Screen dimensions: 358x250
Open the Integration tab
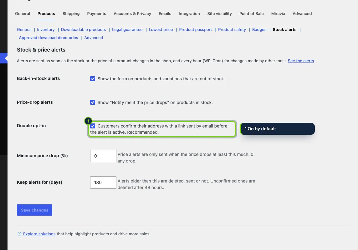pos(189,14)
